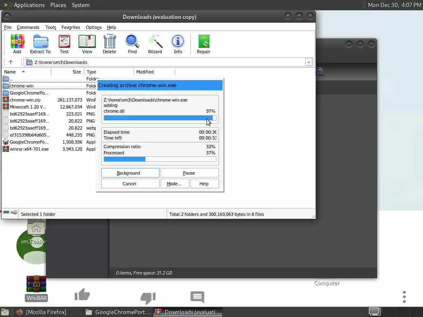Pause the archive creation

tap(190, 173)
